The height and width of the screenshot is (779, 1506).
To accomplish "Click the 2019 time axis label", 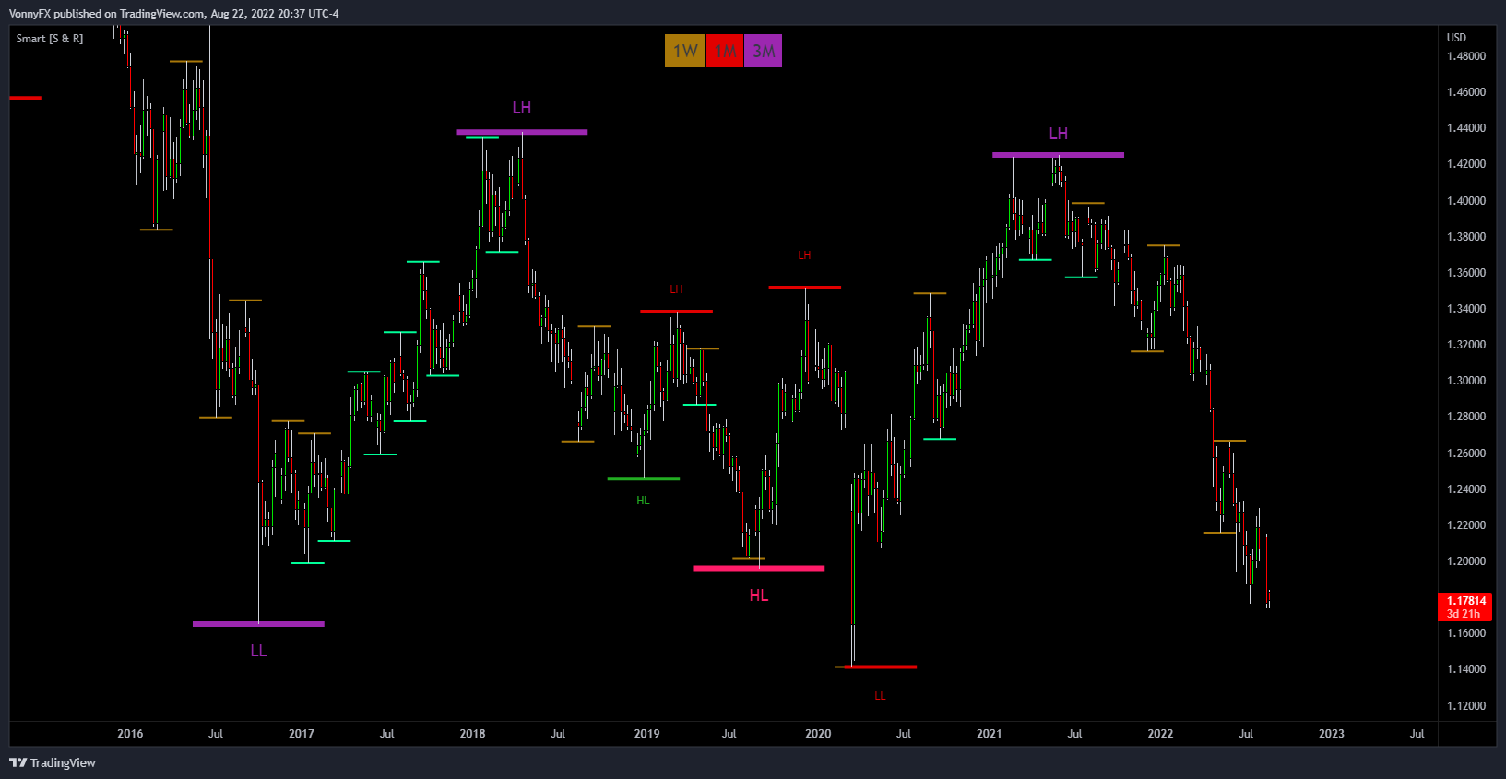I will (646, 734).
